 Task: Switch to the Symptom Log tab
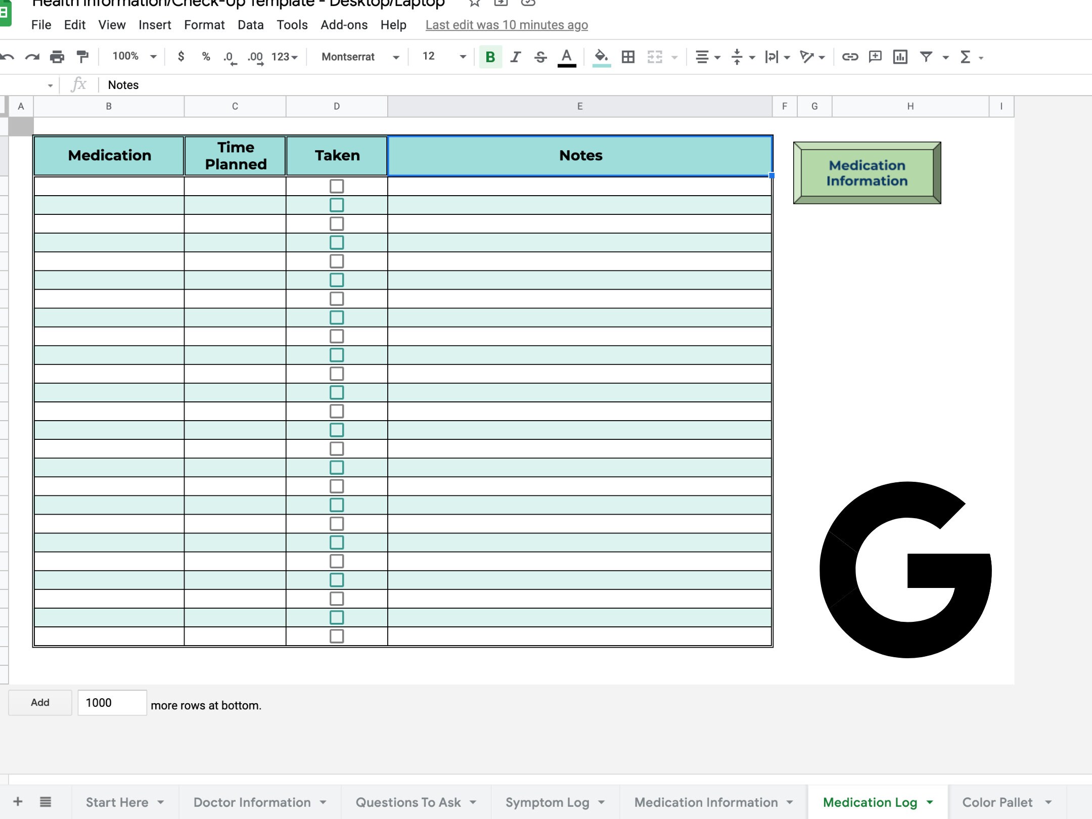(547, 802)
